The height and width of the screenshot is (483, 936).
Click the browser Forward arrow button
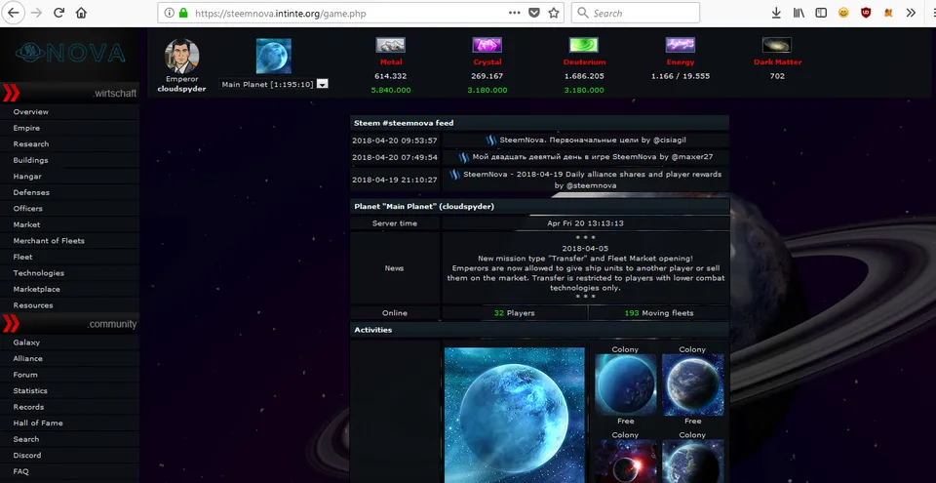[36, 13]
